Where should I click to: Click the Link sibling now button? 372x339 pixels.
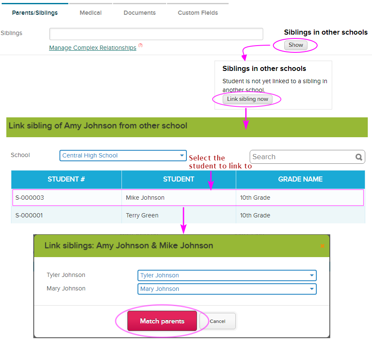point(248,99)
